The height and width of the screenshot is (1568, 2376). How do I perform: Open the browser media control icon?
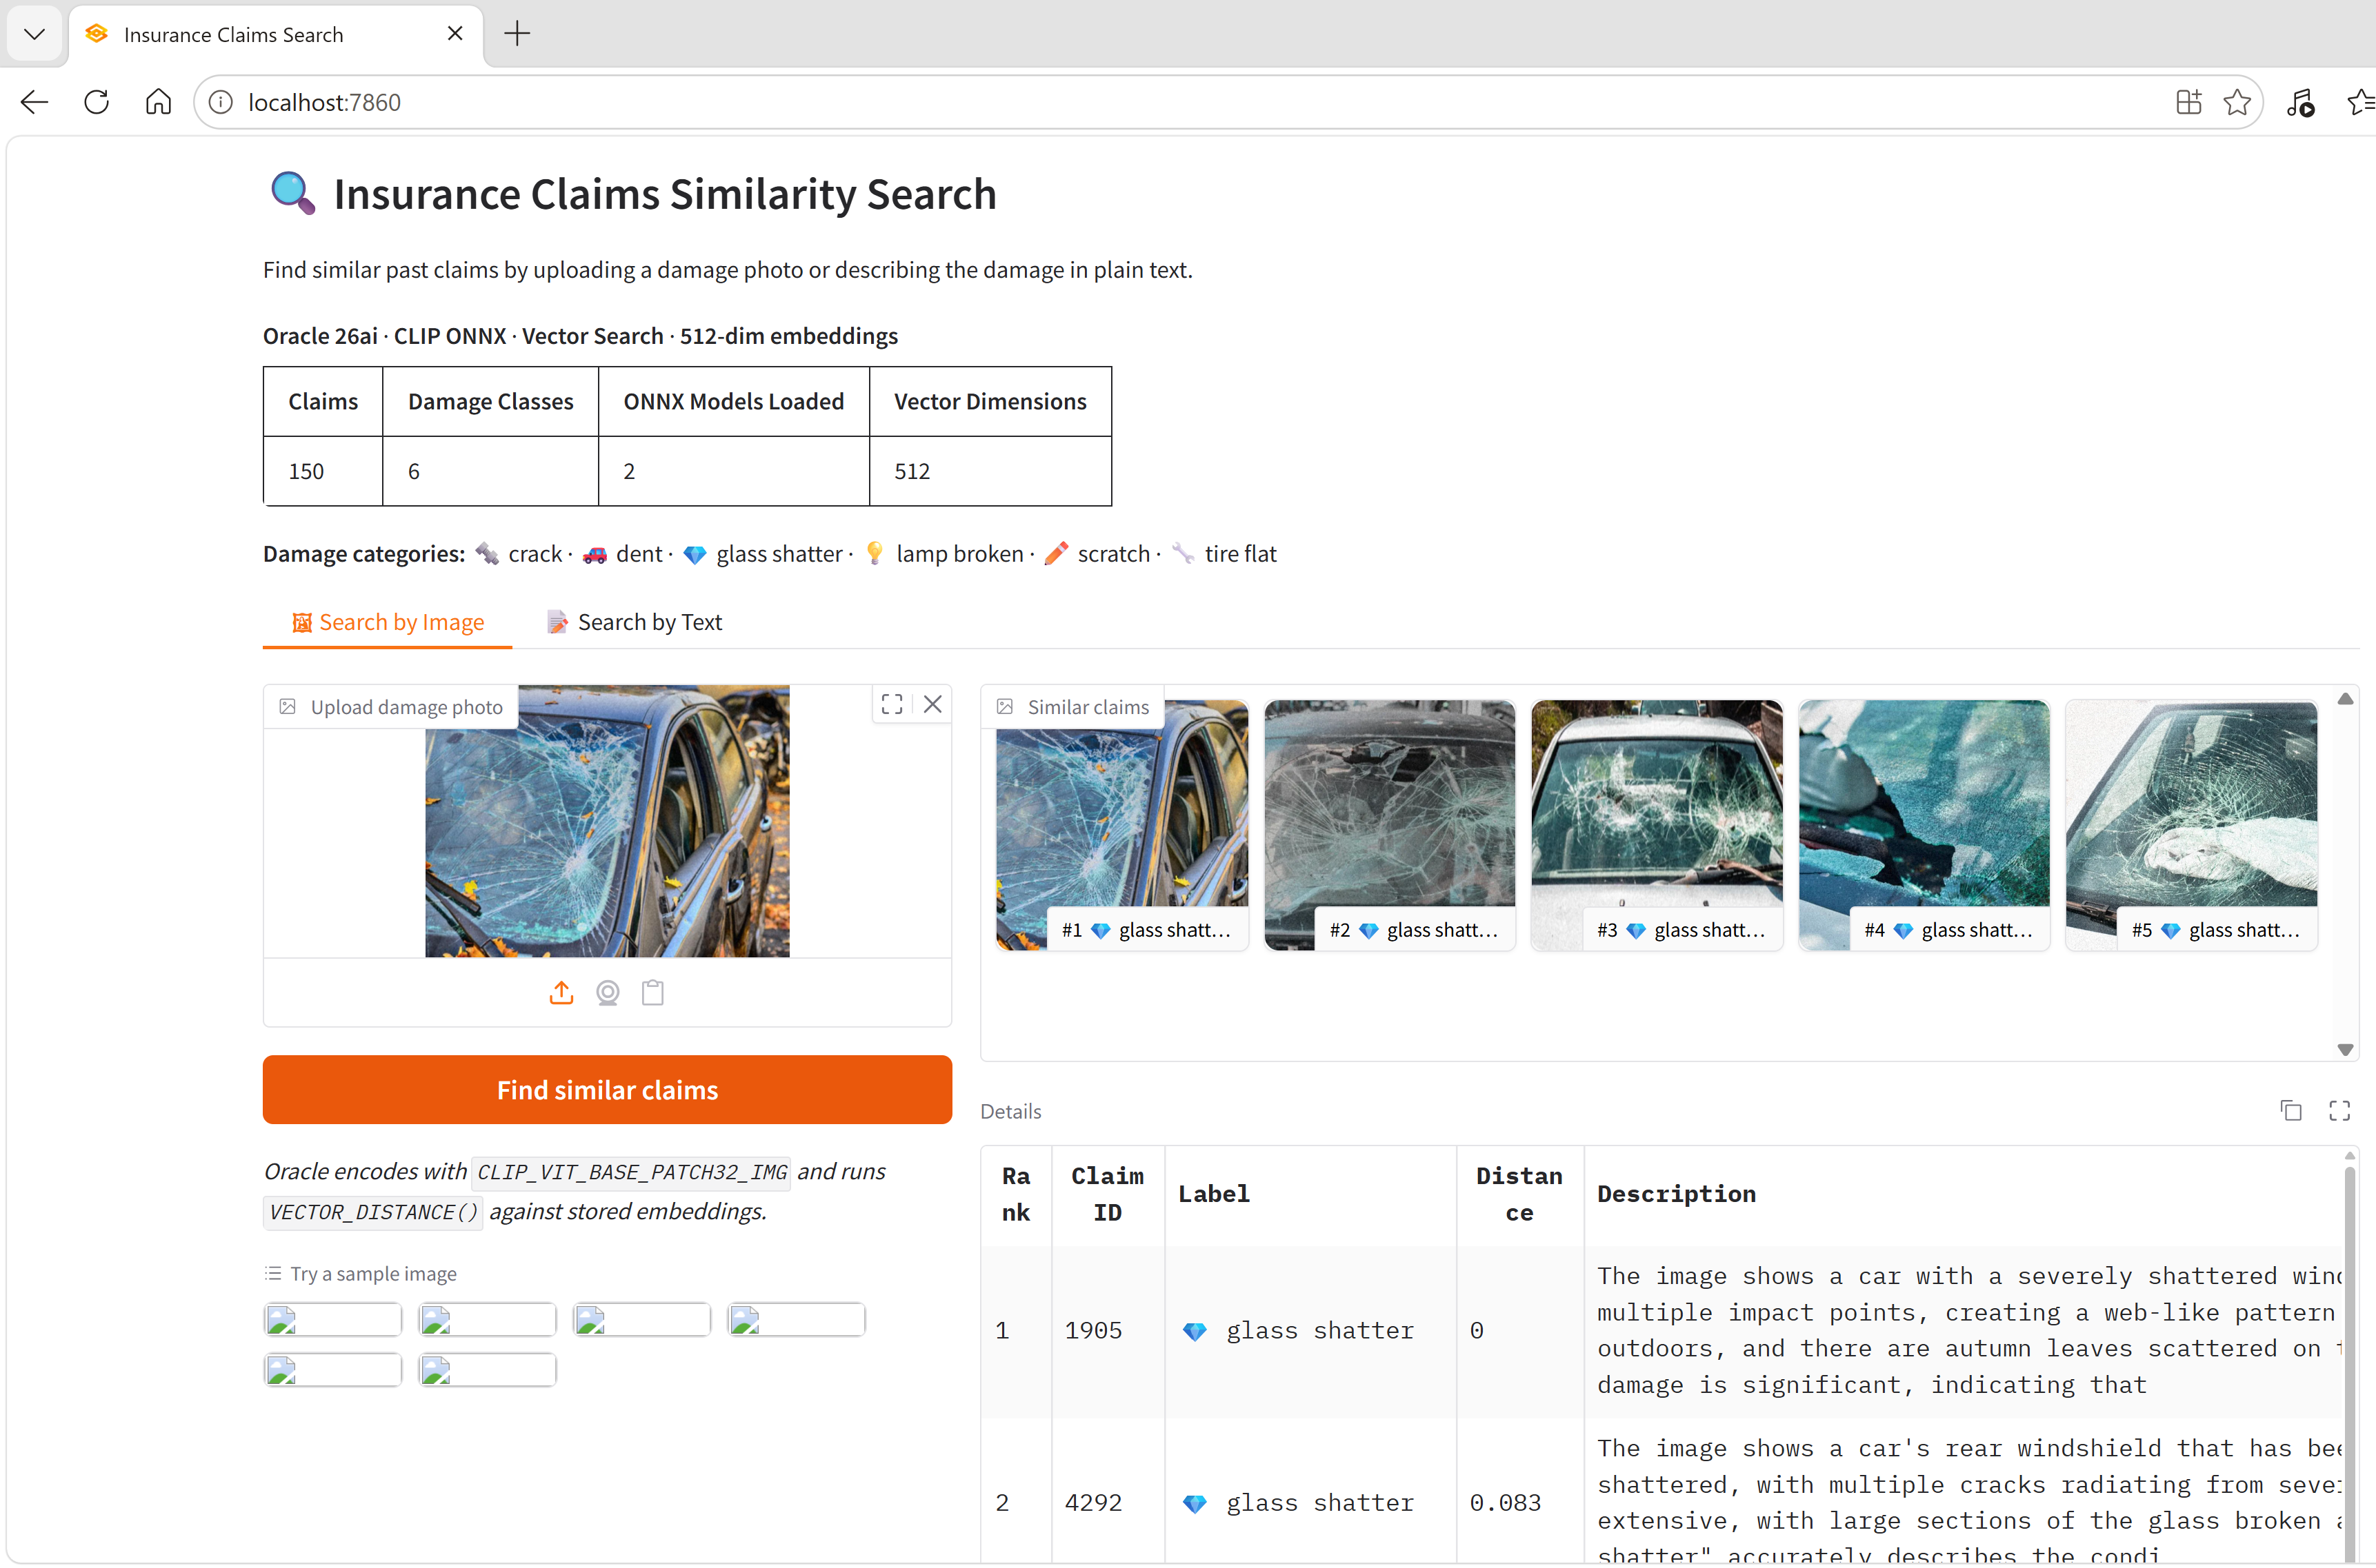pos(2300,102)
